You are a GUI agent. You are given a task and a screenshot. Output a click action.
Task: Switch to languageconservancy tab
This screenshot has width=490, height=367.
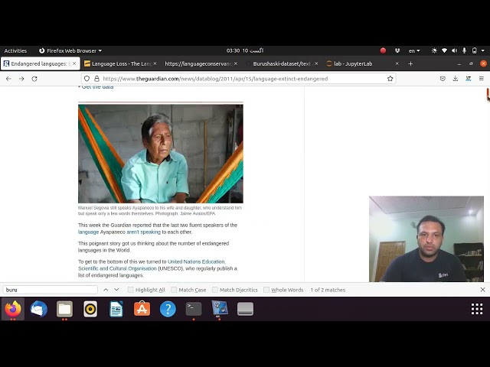[201, 63]
